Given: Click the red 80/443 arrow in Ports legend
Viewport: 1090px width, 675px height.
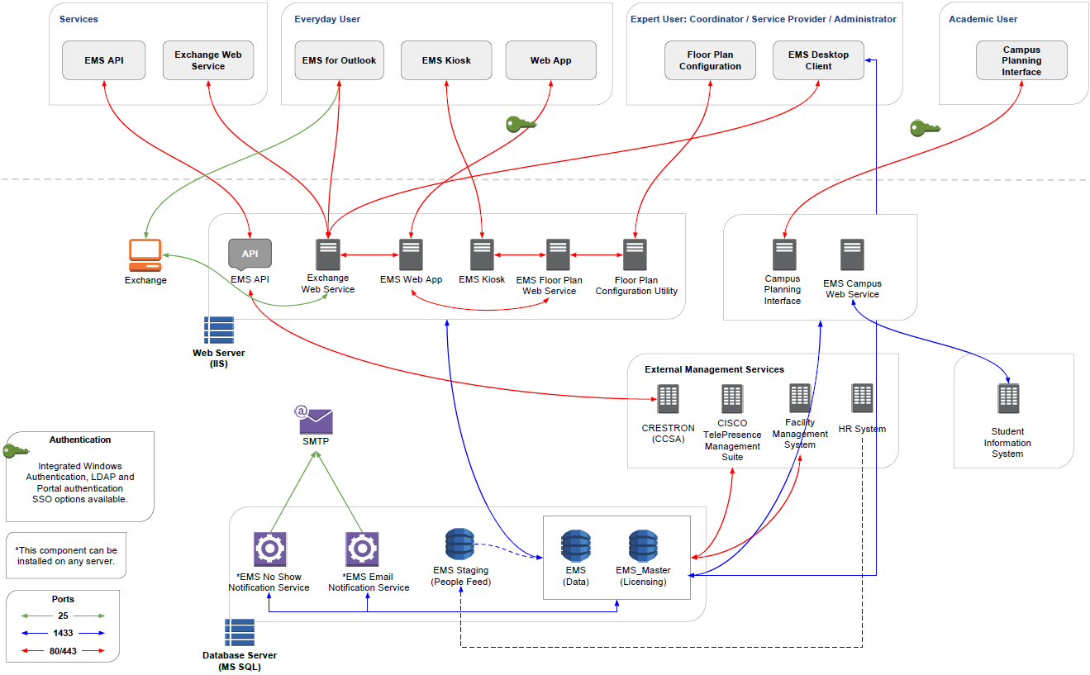Looking at the screenshot, I should click(63, 651).
